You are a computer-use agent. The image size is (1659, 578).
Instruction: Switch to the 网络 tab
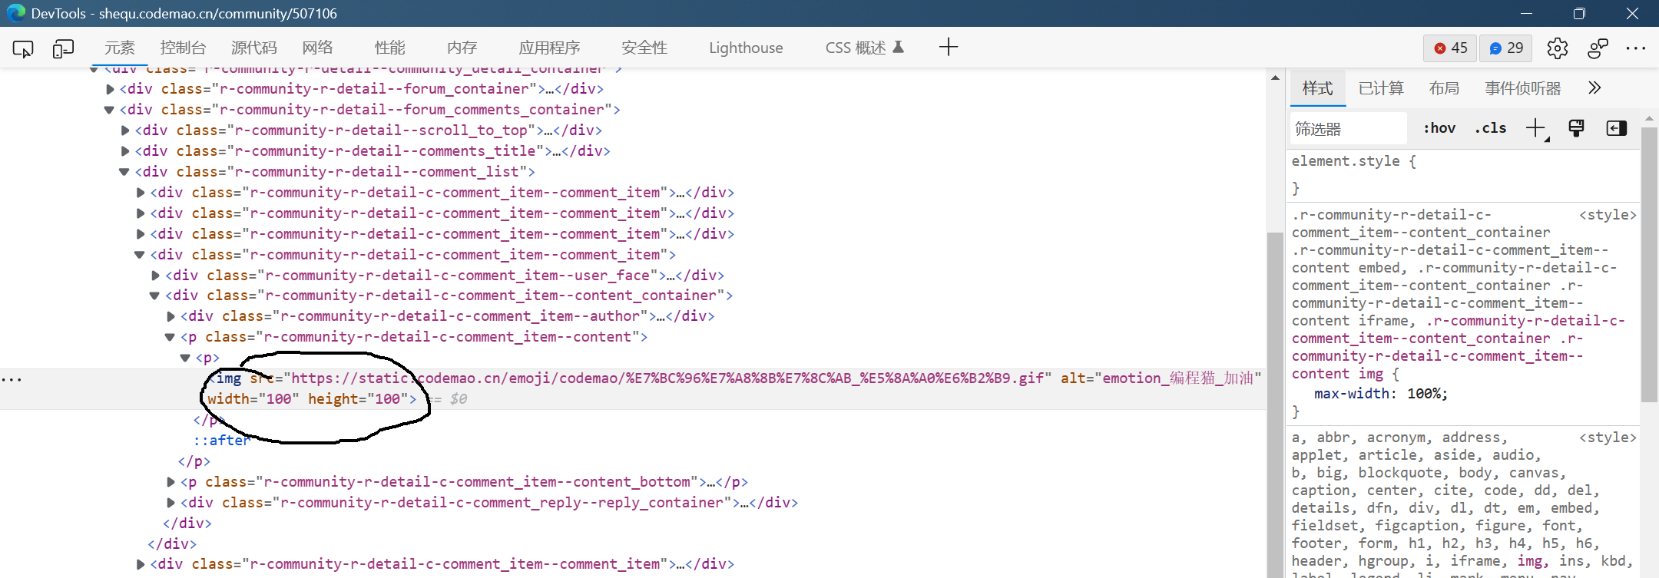click(x=318, y=48)
